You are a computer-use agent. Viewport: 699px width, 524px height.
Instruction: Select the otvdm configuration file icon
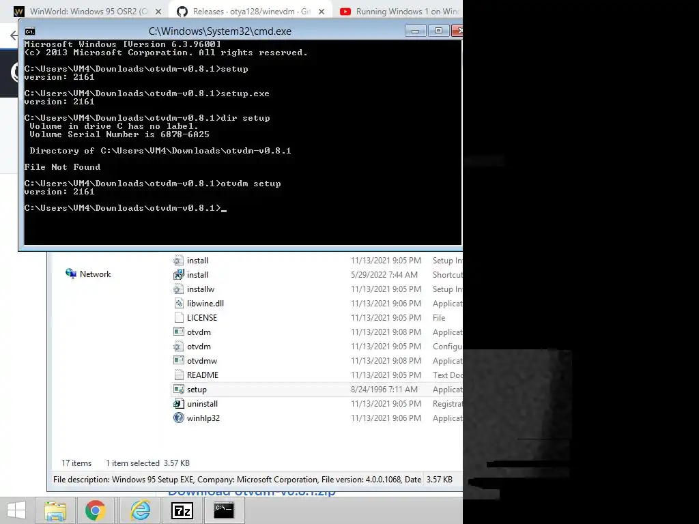coord(178,346)
